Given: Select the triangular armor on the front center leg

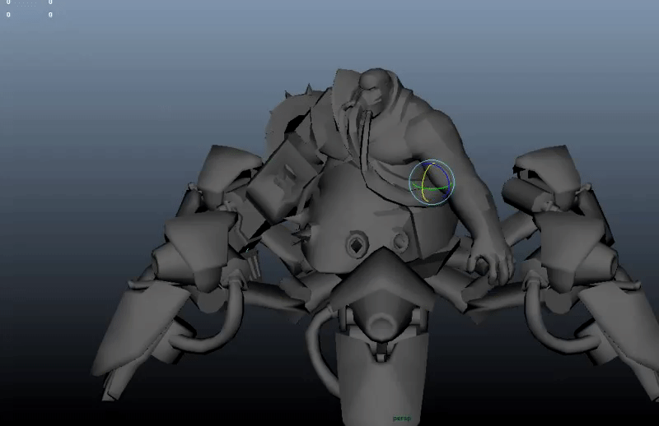Looking at the screenshot, I should (379, 278).
